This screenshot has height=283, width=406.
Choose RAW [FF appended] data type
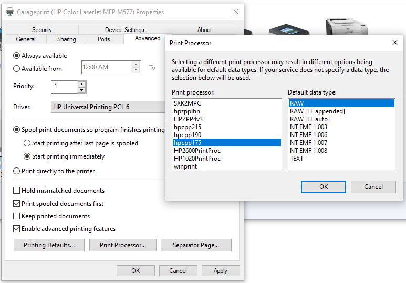[x=341, y=111]
